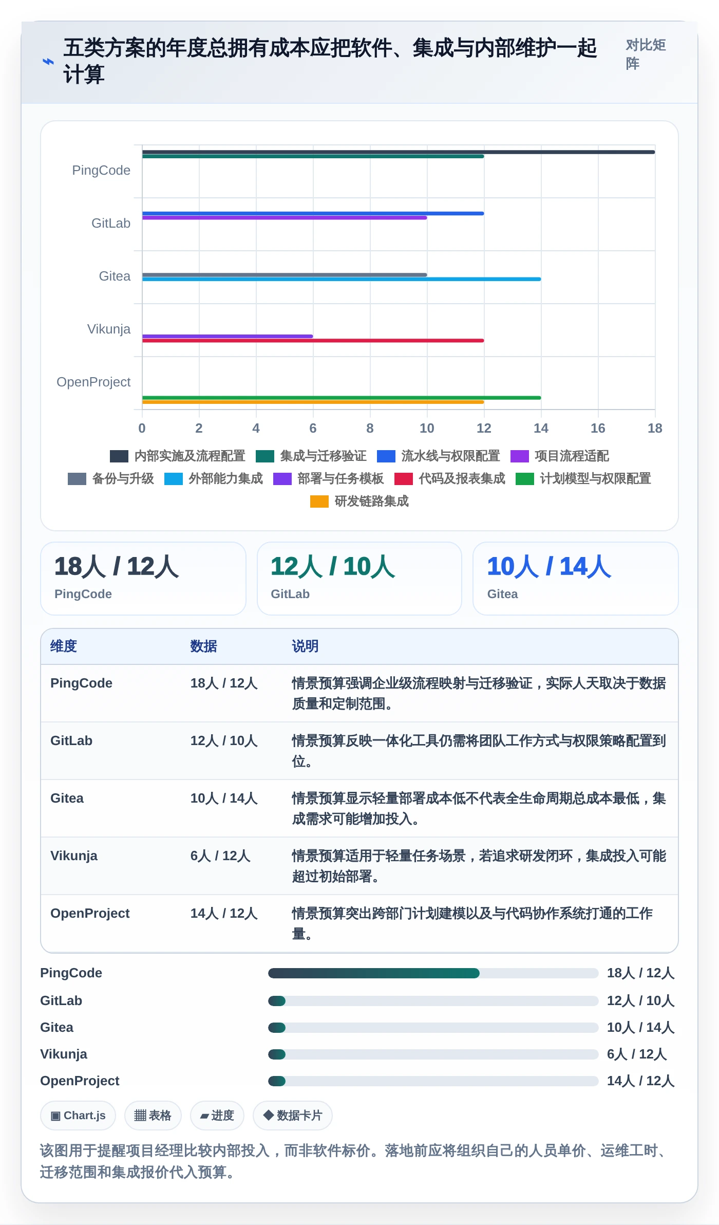Screen dimensions: 719x1225
Task: Toggle the 代码及报表集成 legend item
Action: pyautogui.click(x=449, y=479)
